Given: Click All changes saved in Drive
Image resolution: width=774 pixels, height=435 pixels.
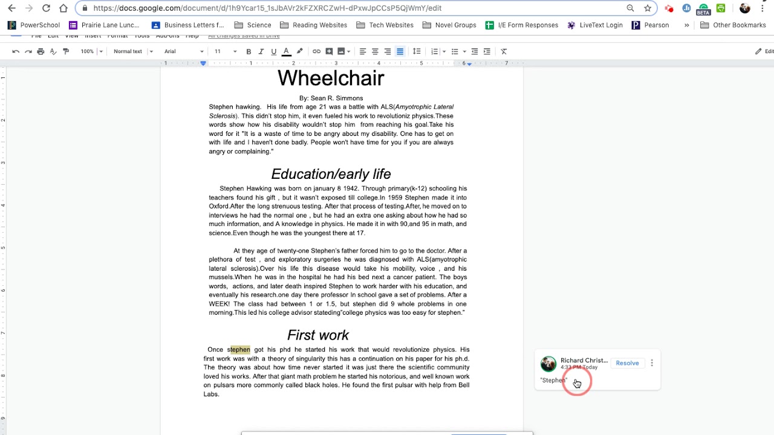Looking at the screenshot, I should pos(244,36).
